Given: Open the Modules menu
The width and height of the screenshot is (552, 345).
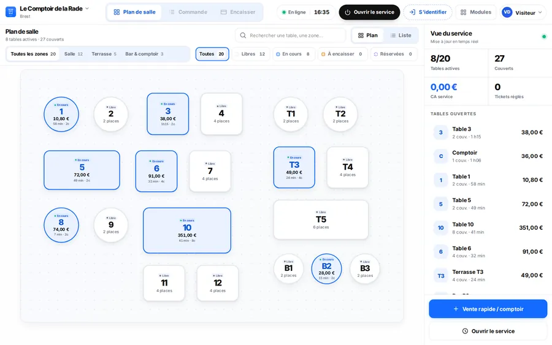Looking at the screenshot, I should (x=475, y=12).
